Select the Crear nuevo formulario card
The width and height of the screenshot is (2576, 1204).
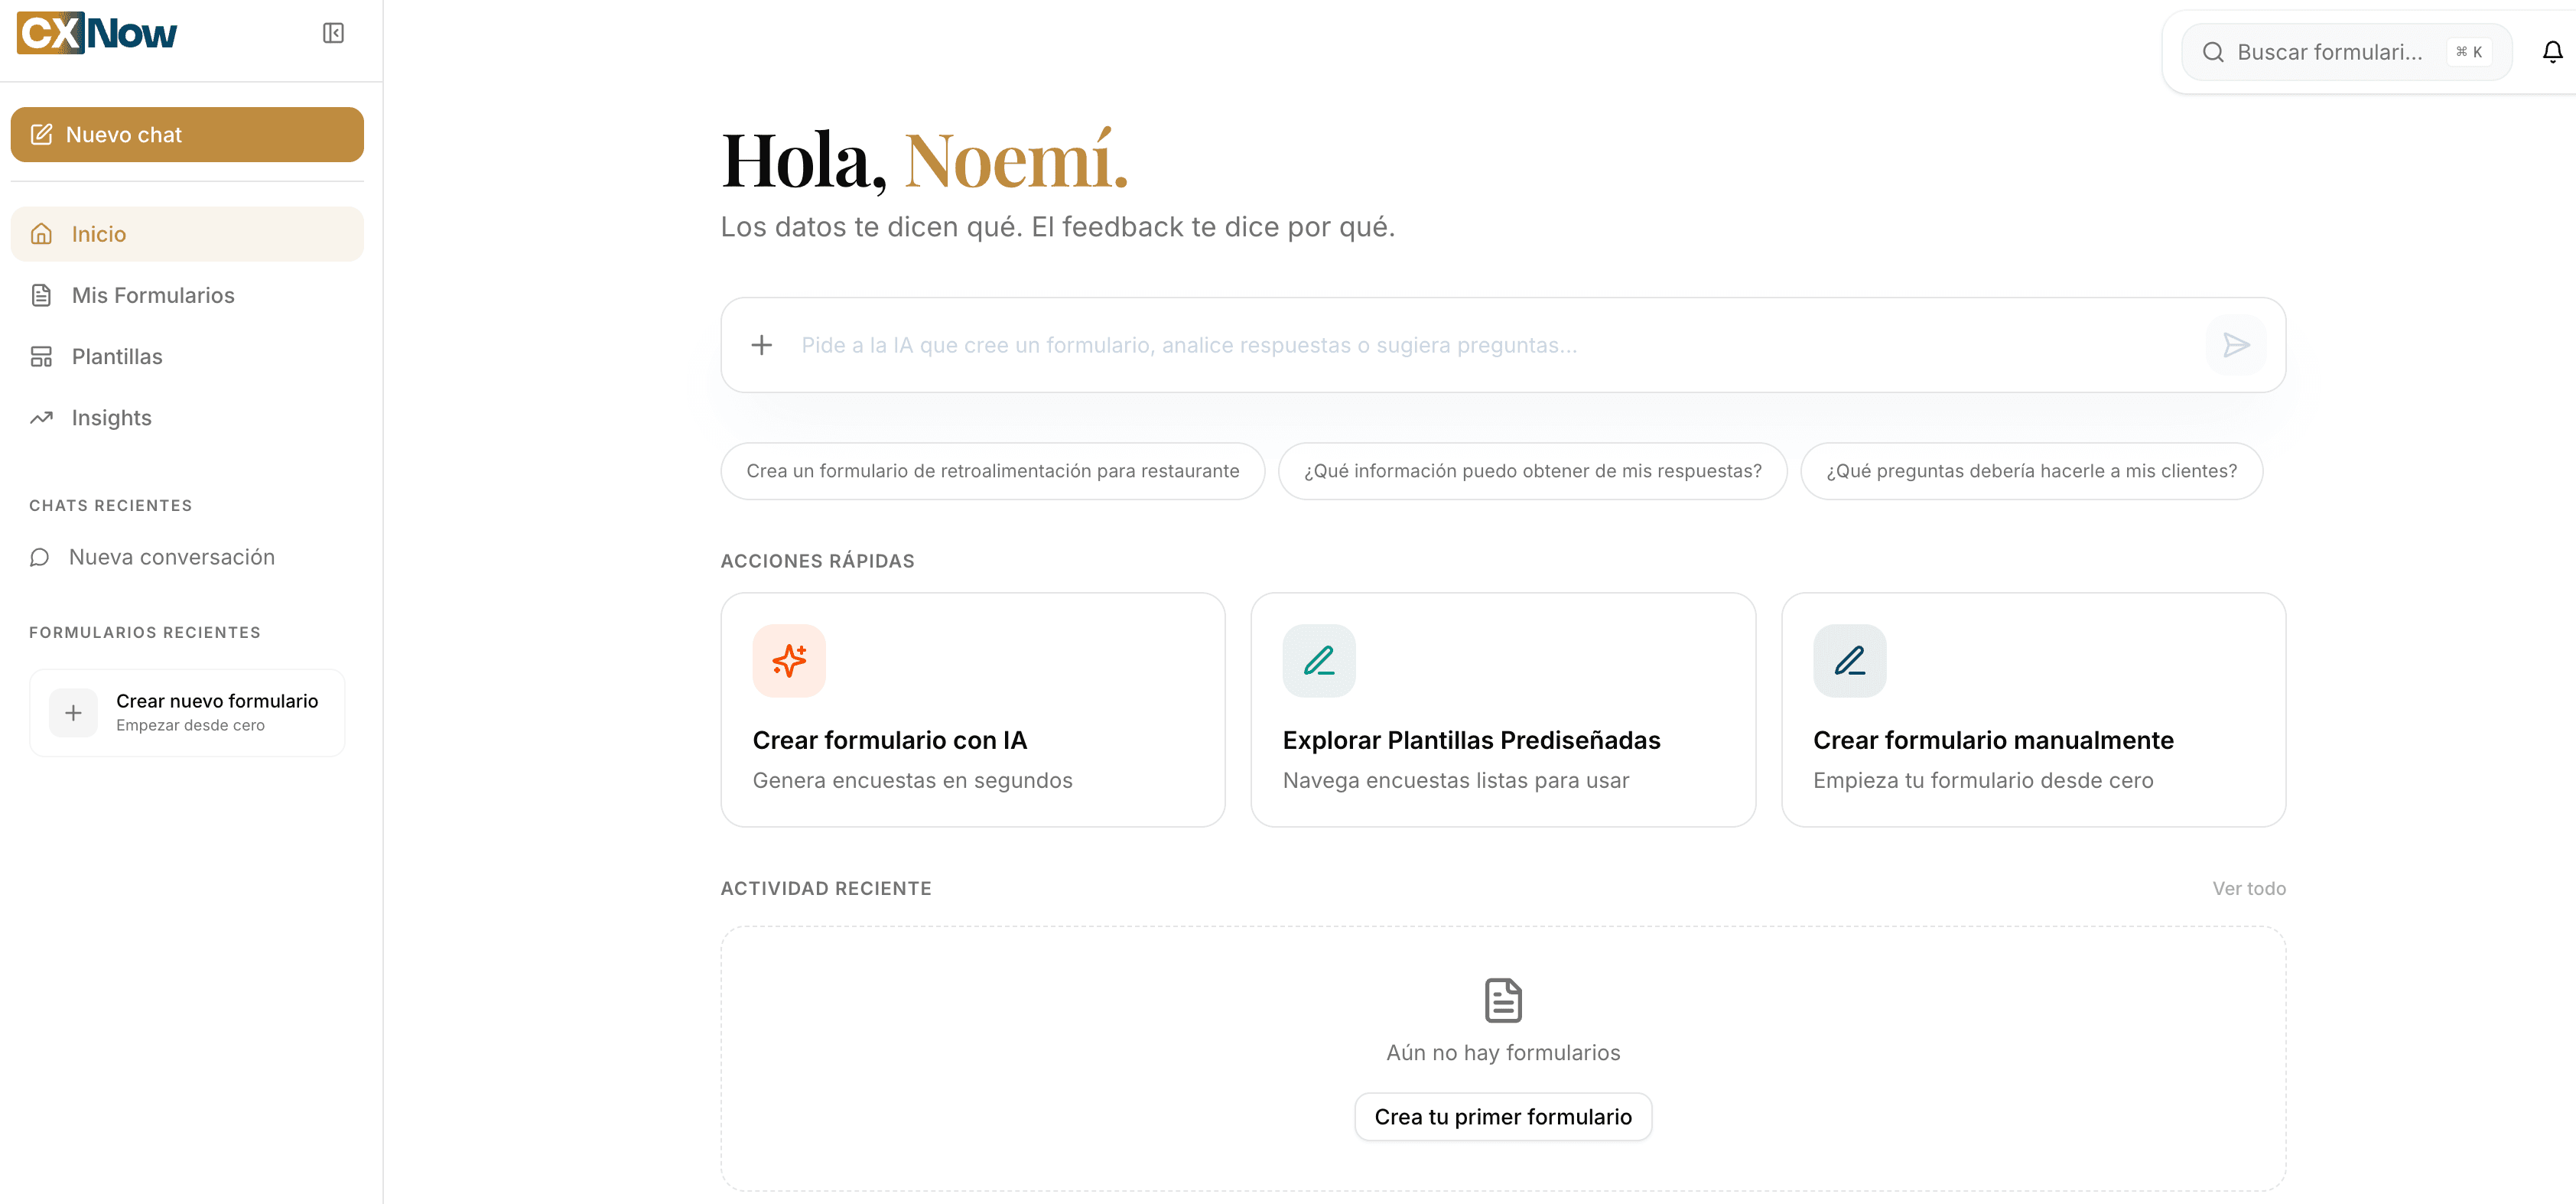click(x=187, y=712)
